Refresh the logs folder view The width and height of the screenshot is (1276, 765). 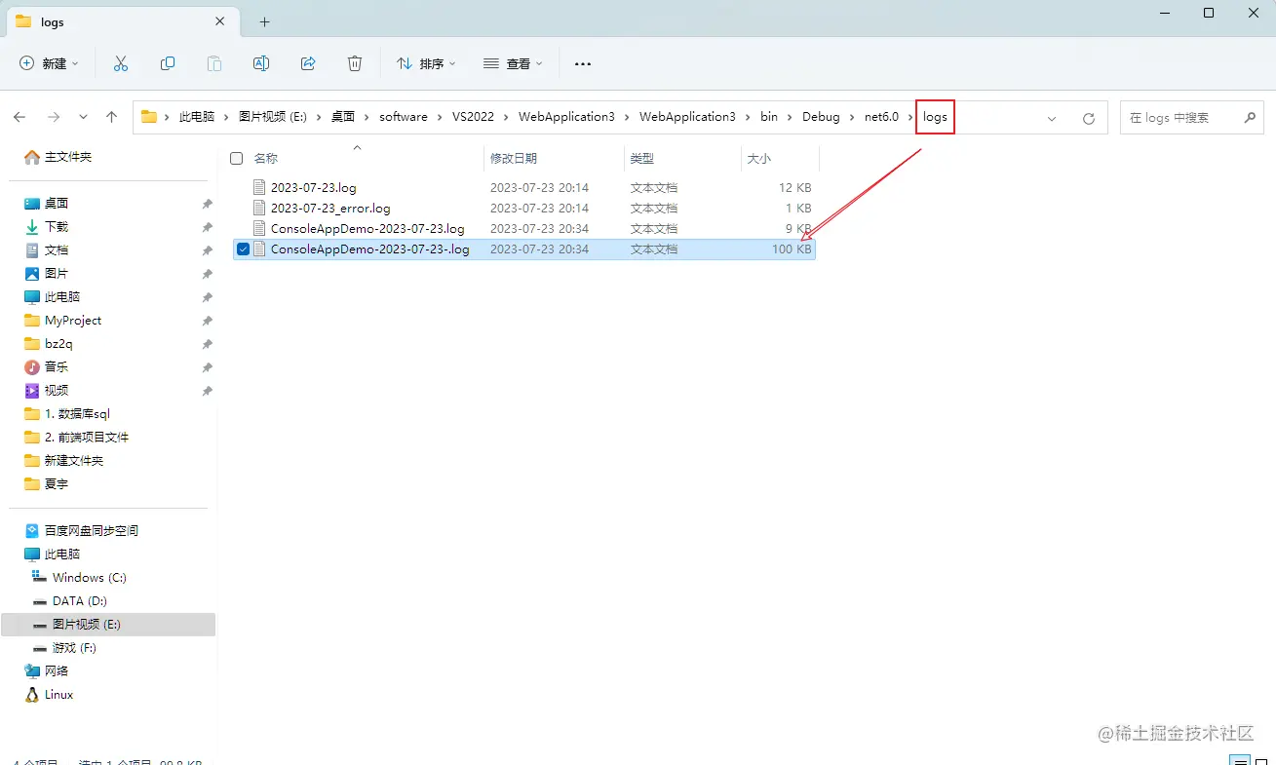point(1089,118)
